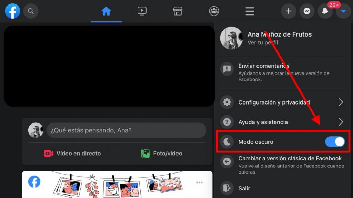Click the Facebook logo icon

12,11
